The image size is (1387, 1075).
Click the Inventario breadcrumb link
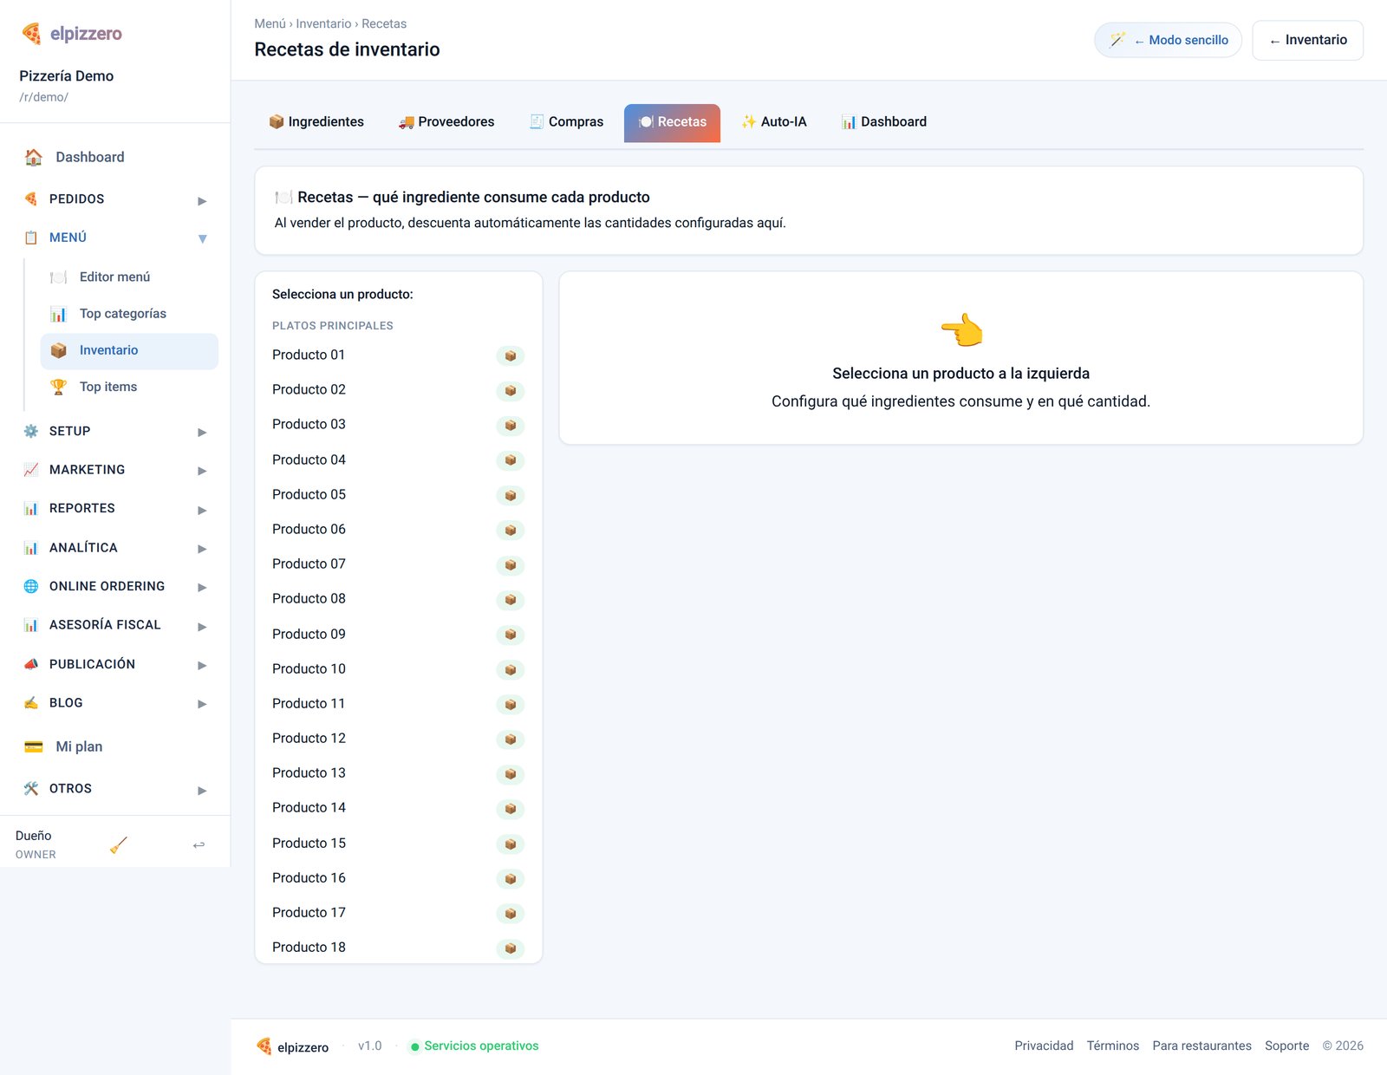pyautogui.click(x=323, y=24)
